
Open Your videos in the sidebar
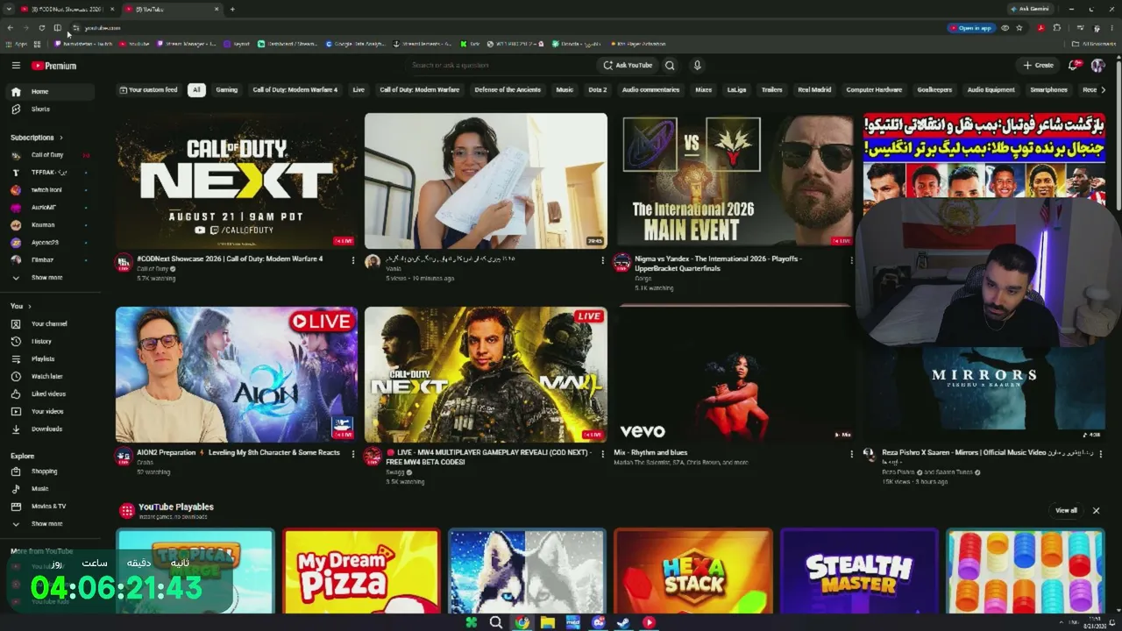click(x=49, y=411)
